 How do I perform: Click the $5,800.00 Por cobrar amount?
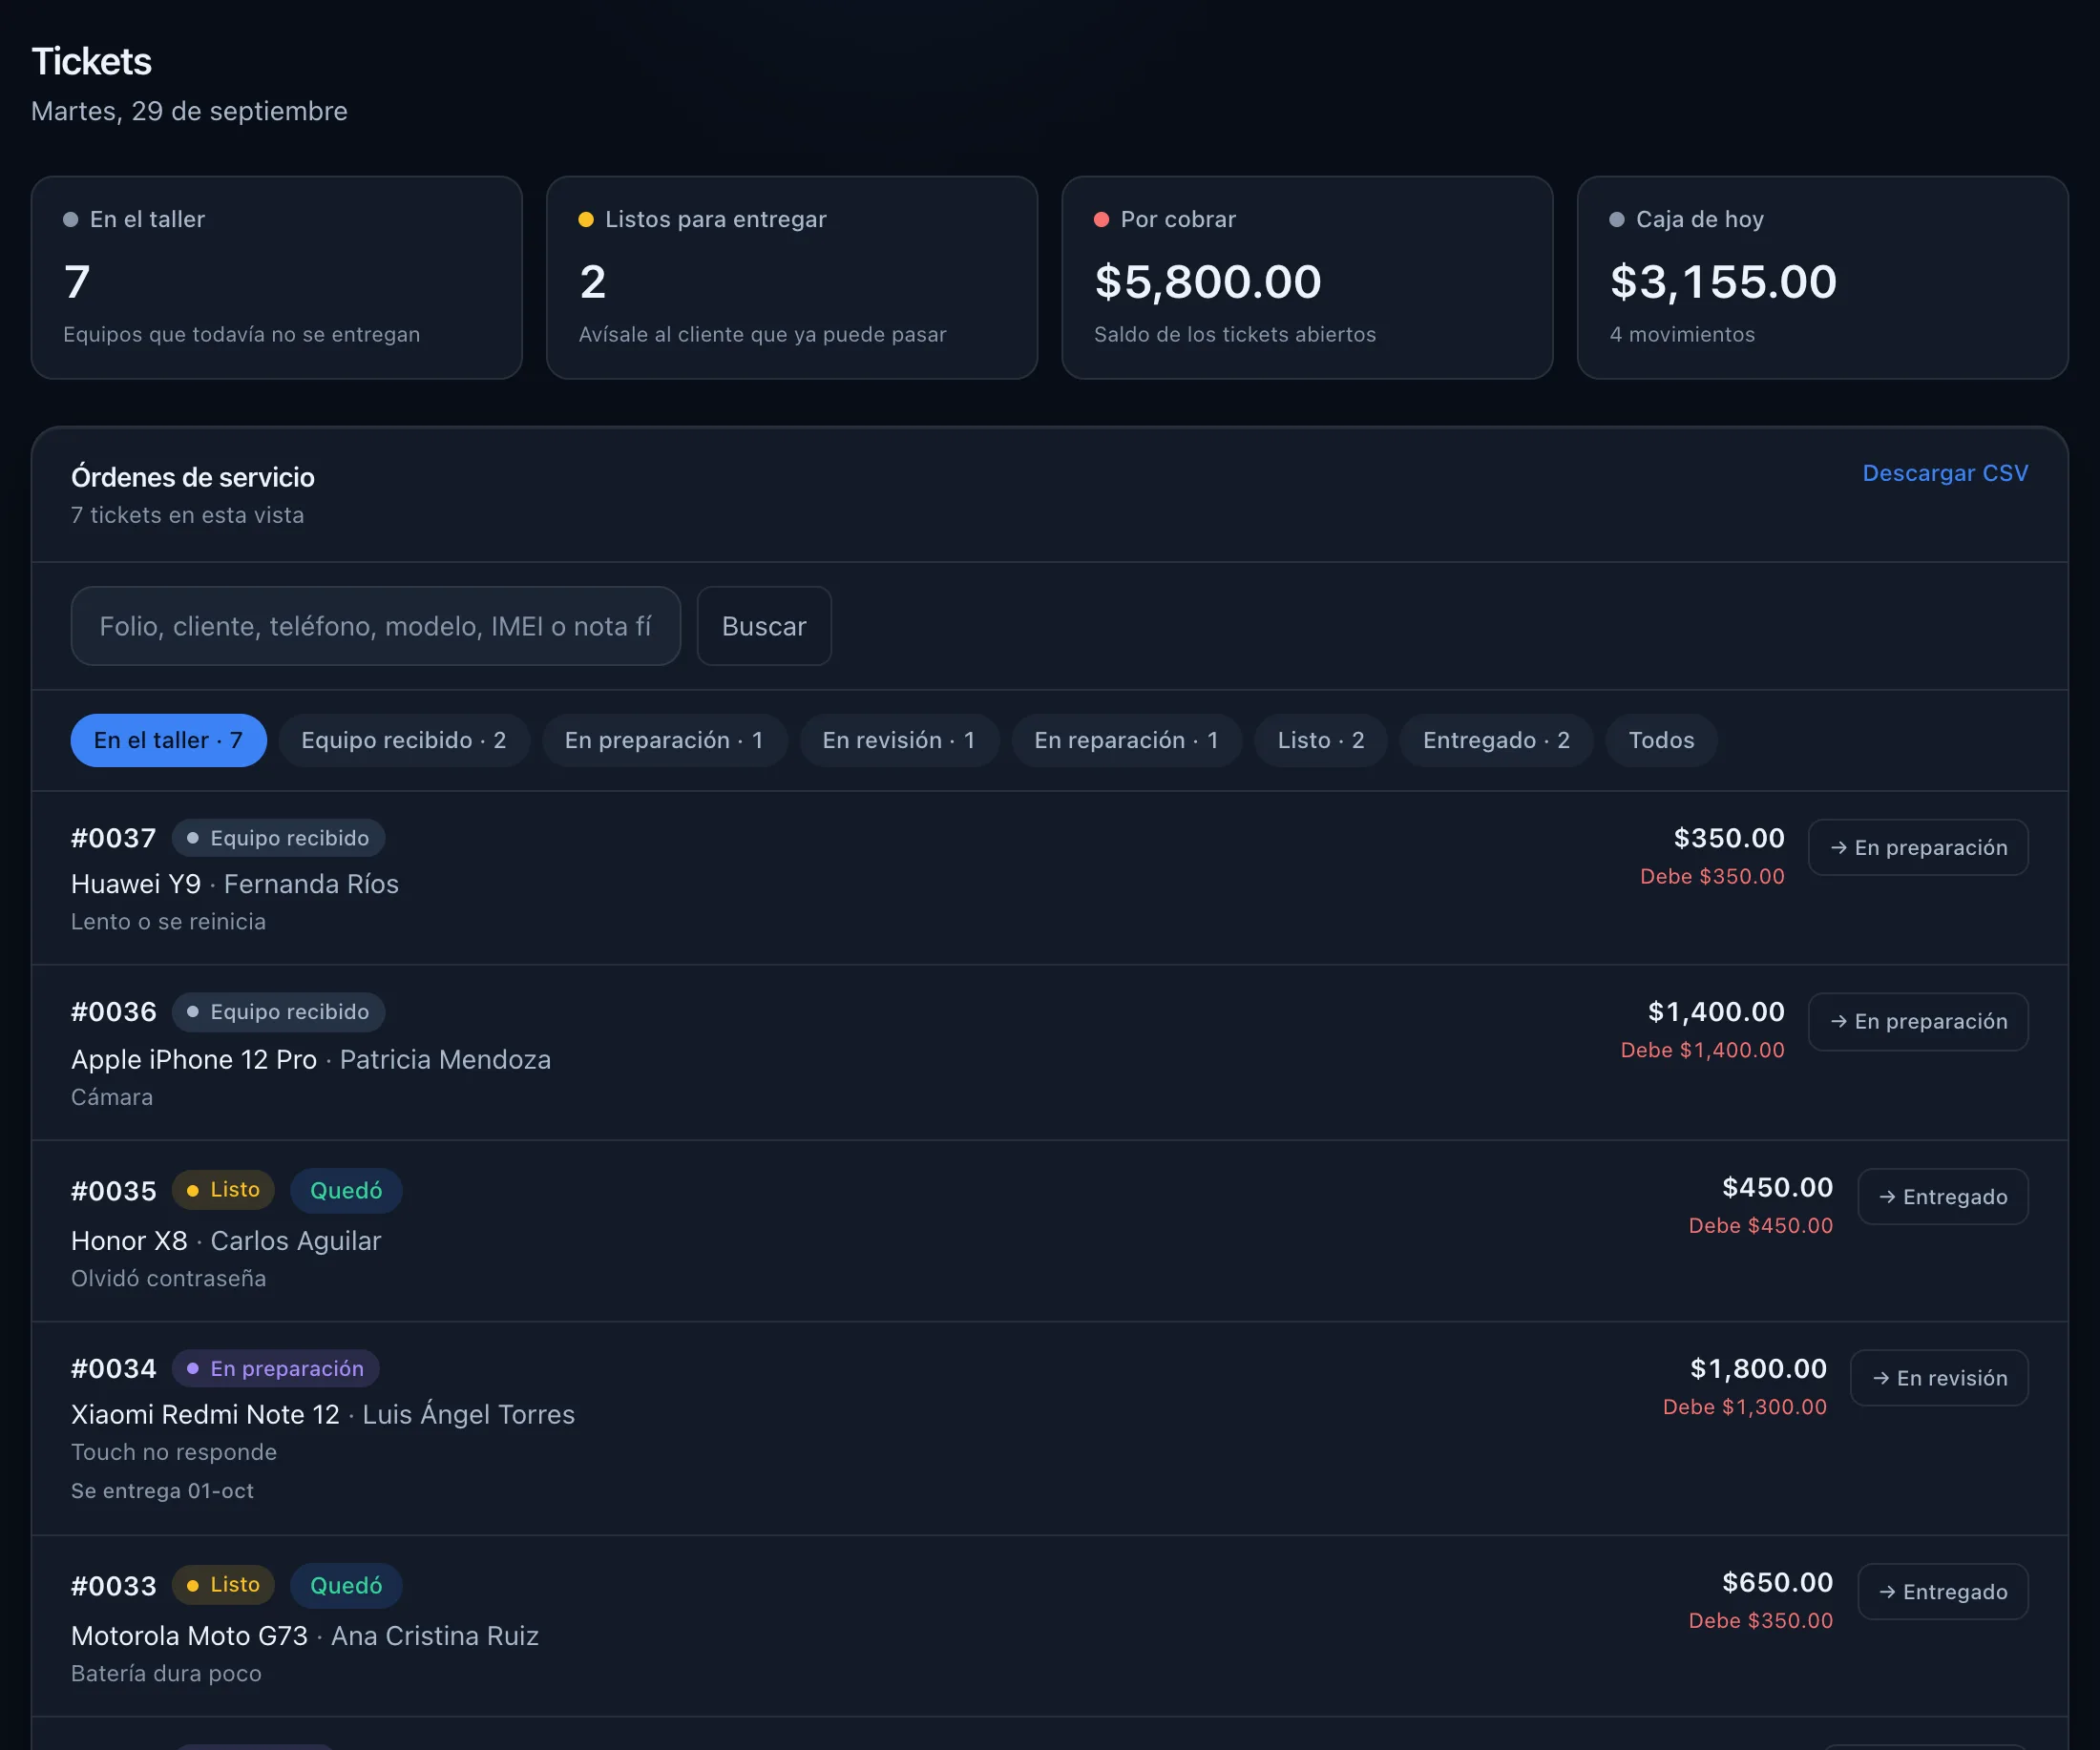point(1208,281)
